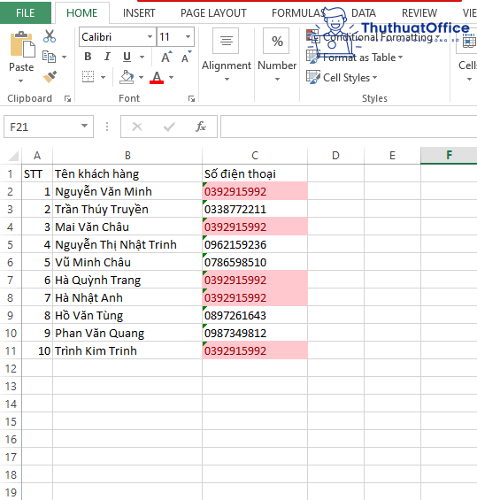Select cell '0786598510'

click(x=255, y=263)
